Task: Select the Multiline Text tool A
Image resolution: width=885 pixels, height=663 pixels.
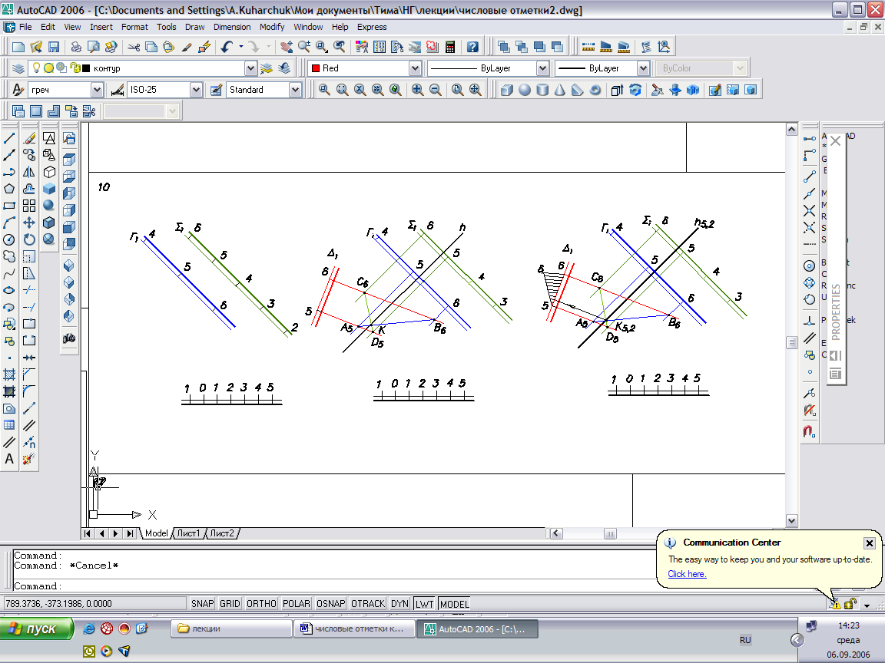Action: tap(9, 459)
